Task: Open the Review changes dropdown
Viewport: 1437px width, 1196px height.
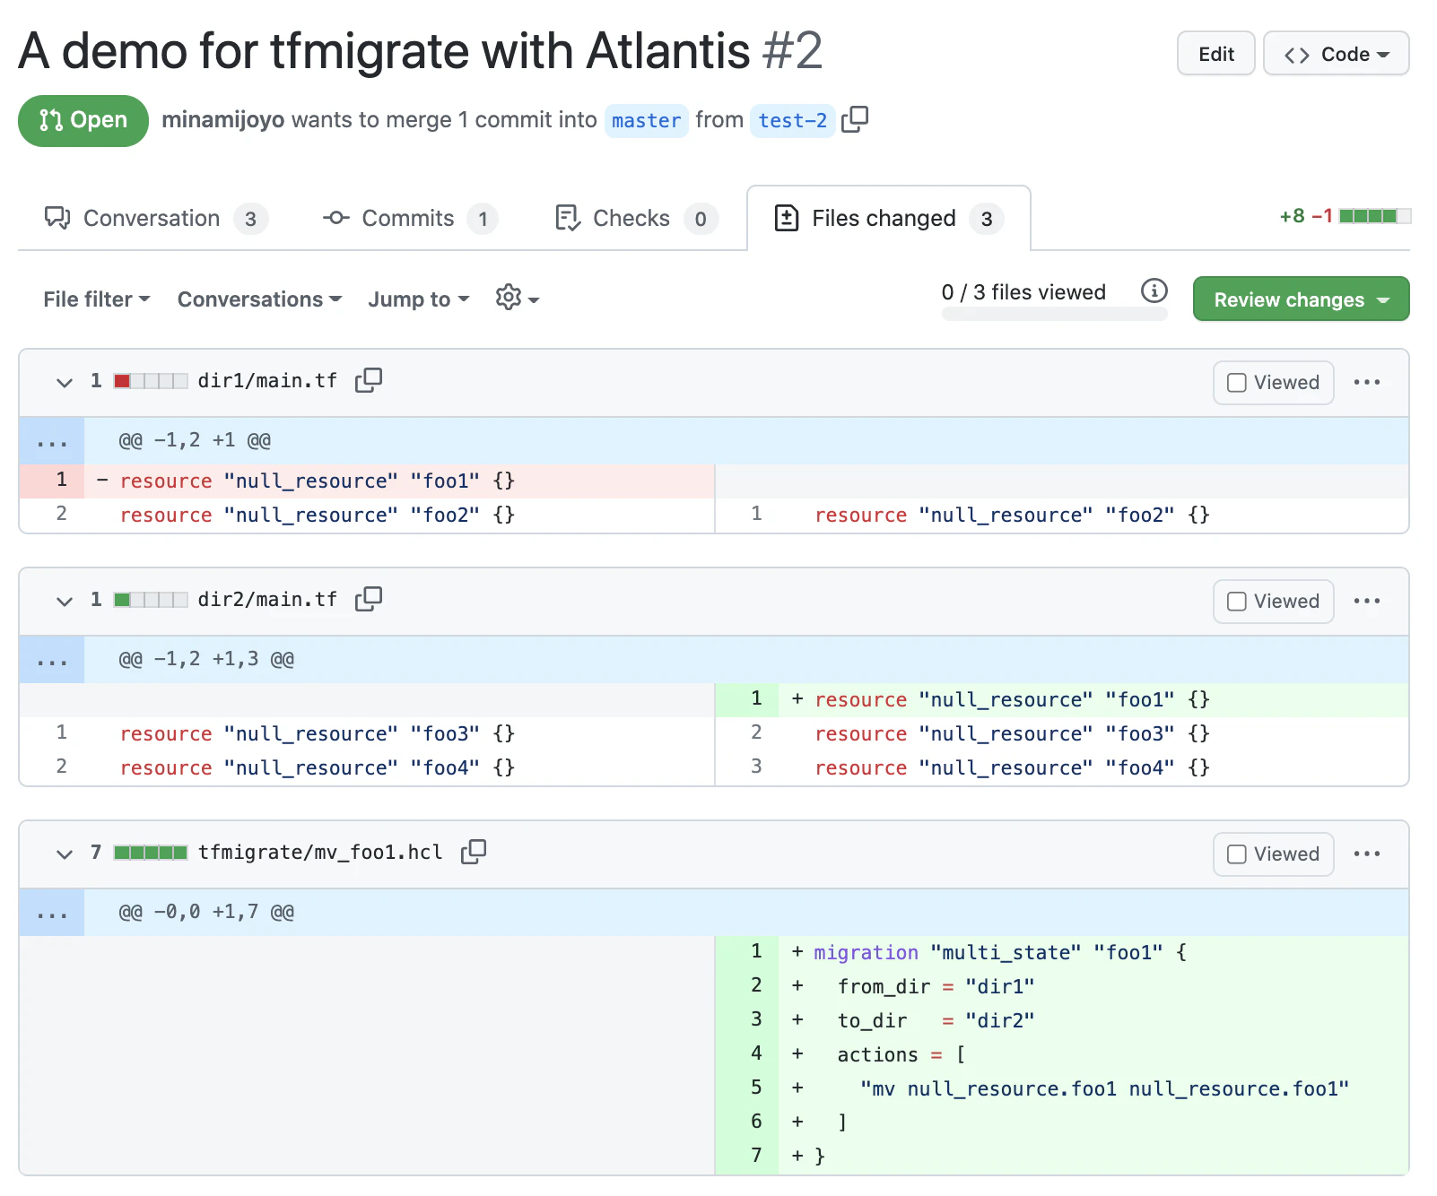Action: pyautogui.click(x=1301, y=299)
